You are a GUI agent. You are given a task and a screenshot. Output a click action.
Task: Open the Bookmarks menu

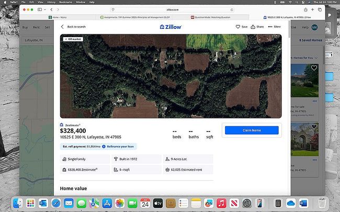[66, 2]
